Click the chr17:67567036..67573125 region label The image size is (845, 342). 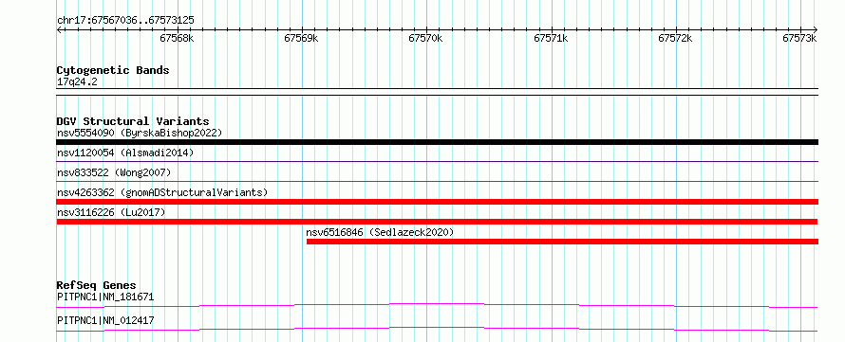[125, 21]
